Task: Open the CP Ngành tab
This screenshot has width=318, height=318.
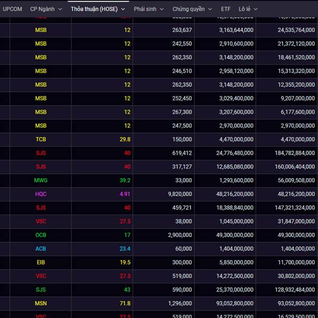Action: tap(42, 9)
